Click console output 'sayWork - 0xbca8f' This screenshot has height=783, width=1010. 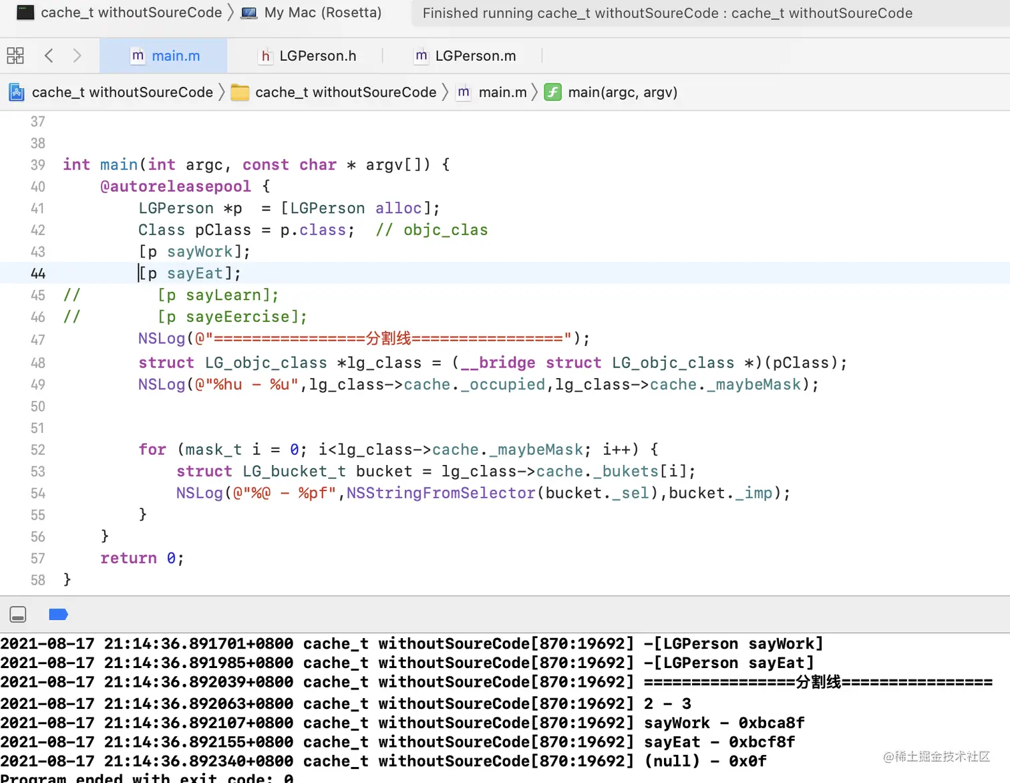[x=724, y=723]
